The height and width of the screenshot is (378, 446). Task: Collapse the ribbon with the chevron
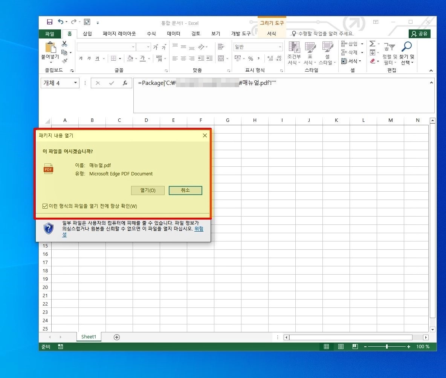click(431, 71)
